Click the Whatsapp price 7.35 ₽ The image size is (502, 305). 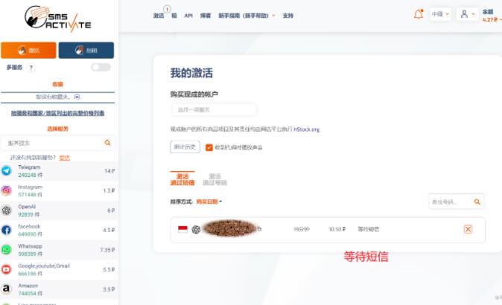(107, 250)
